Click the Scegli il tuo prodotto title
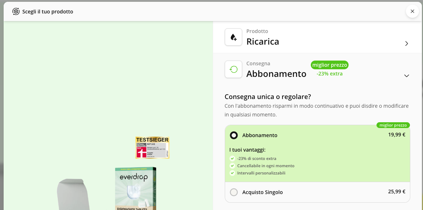This screenshot has height=210, width=423. [x=48, y=12]
